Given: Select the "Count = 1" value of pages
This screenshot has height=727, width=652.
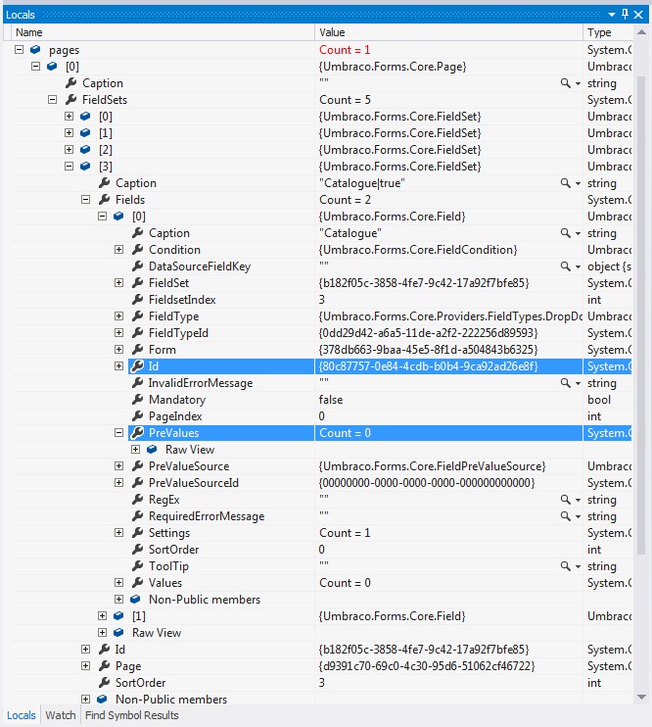Looking at the screenshot, I should 345,50.
